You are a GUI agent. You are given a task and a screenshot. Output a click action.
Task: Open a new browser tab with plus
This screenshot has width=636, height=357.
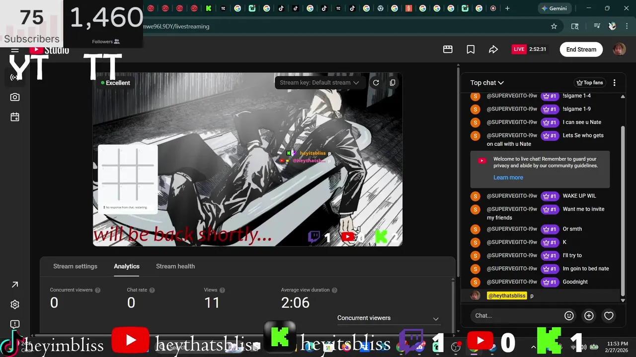(507, 8)
